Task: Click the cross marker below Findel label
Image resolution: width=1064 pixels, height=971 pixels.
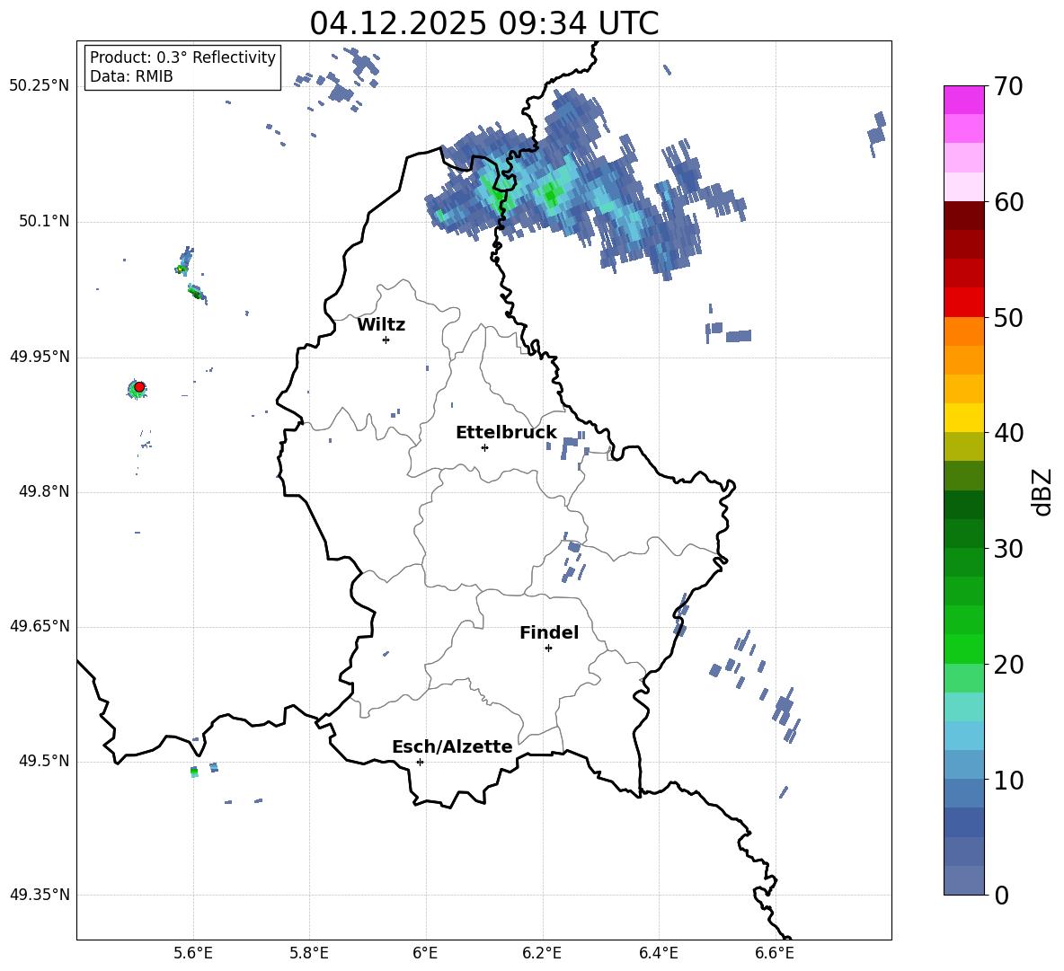Action: click(x=548, y=649)
